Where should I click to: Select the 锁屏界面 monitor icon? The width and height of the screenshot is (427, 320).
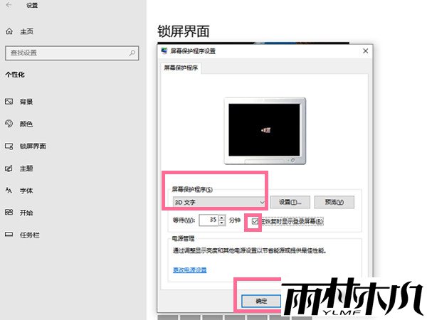[9, 146]
